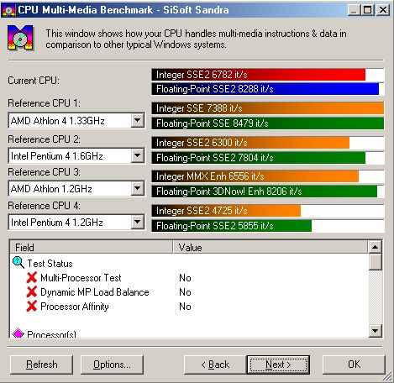The image size is (394, 383).
Task: Click red X icon beside Dynamic MP Load Balance
Action: (x=32, y=291)
